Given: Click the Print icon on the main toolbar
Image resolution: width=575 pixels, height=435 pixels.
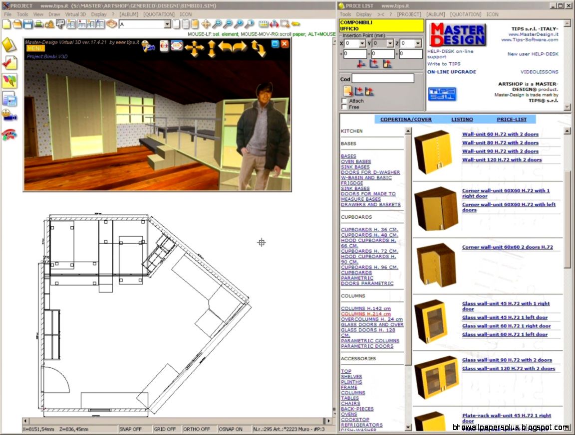Looking at the screenshot, I should click(39, 25).
